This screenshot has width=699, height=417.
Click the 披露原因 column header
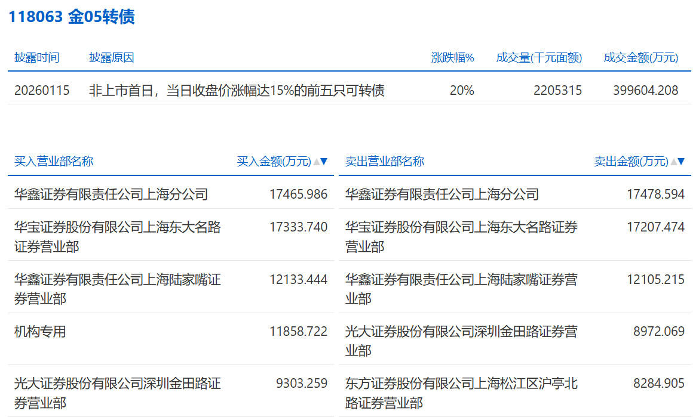coord(112,57)
